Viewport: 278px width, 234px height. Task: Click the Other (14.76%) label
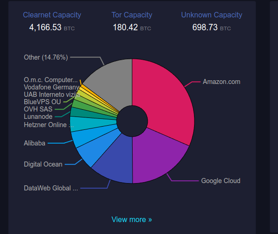coord(46,57)
